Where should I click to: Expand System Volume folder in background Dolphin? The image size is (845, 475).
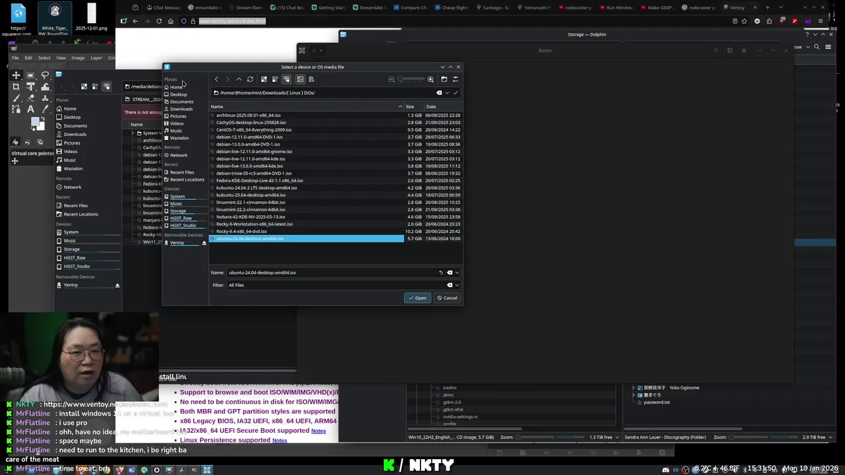point(133,133)
